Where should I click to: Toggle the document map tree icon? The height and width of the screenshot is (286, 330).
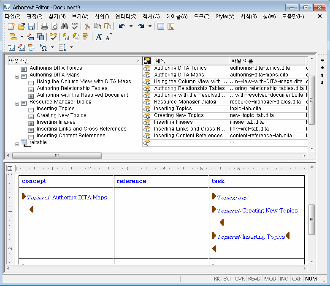tap(171, 26)
